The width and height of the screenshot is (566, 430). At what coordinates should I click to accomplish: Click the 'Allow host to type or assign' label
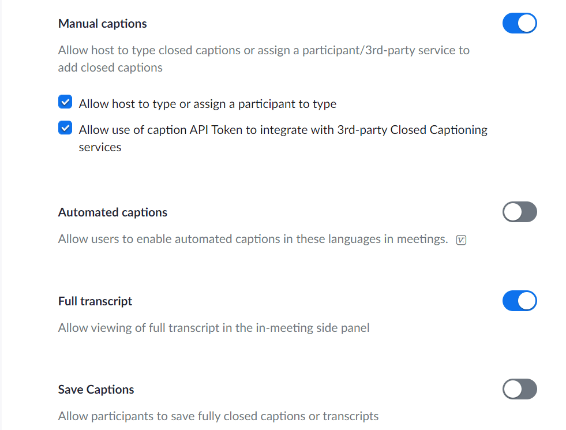click(x=208, y=104)
